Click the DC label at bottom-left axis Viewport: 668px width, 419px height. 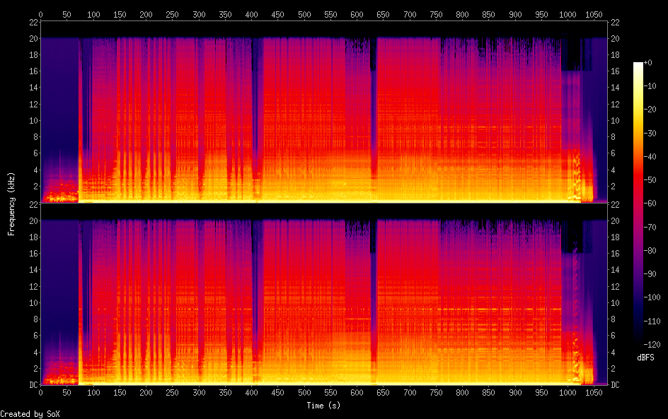pyautogui.click(x=31, y=385)
